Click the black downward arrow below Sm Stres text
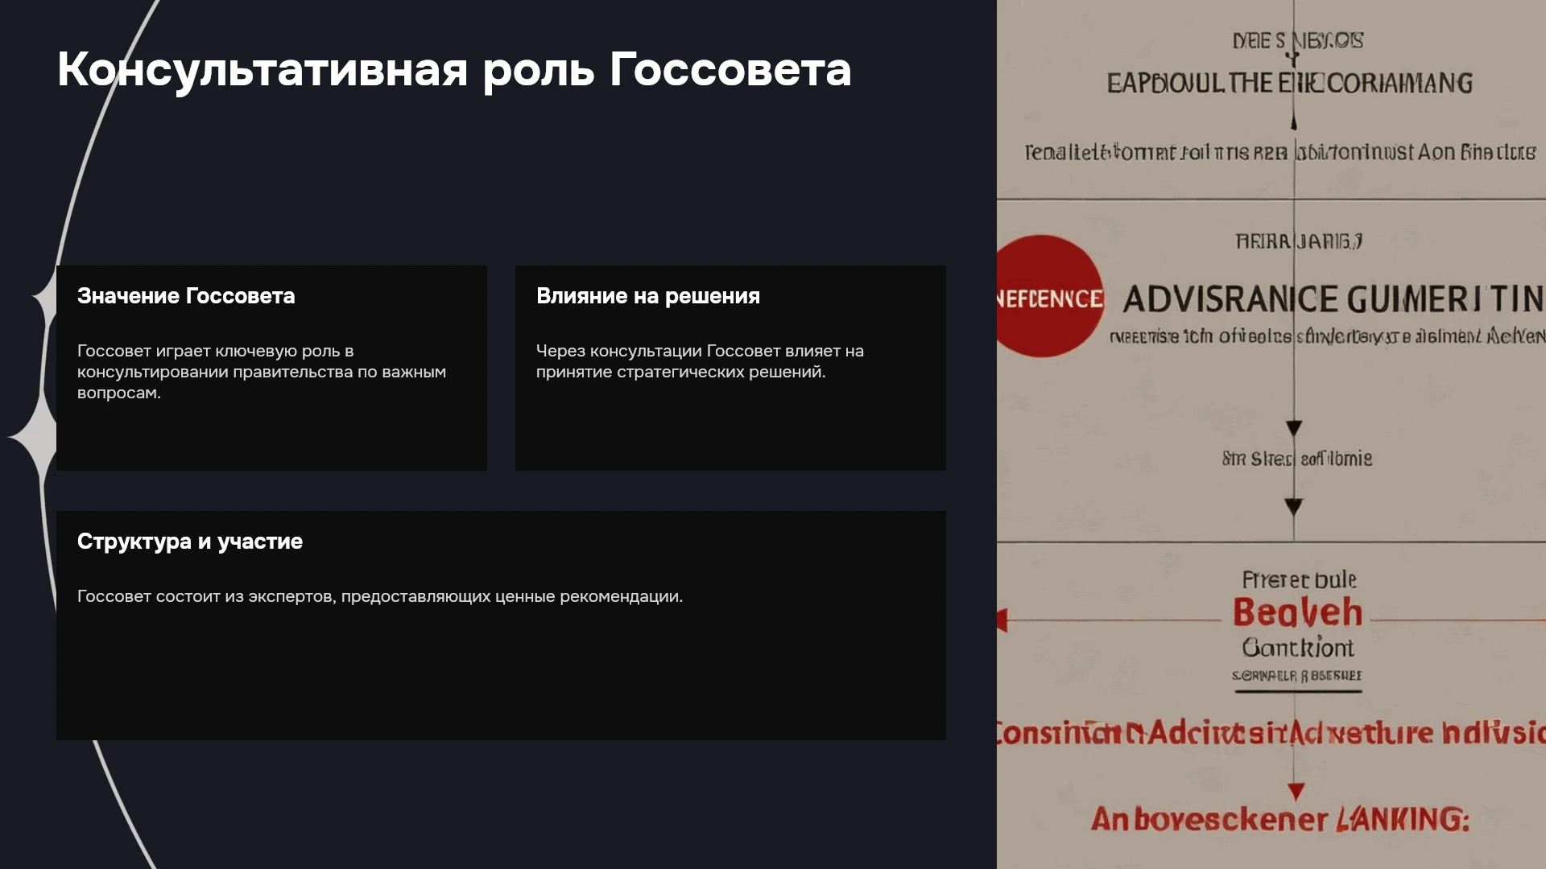The image size is (1546, 869). click(1293, 507)
